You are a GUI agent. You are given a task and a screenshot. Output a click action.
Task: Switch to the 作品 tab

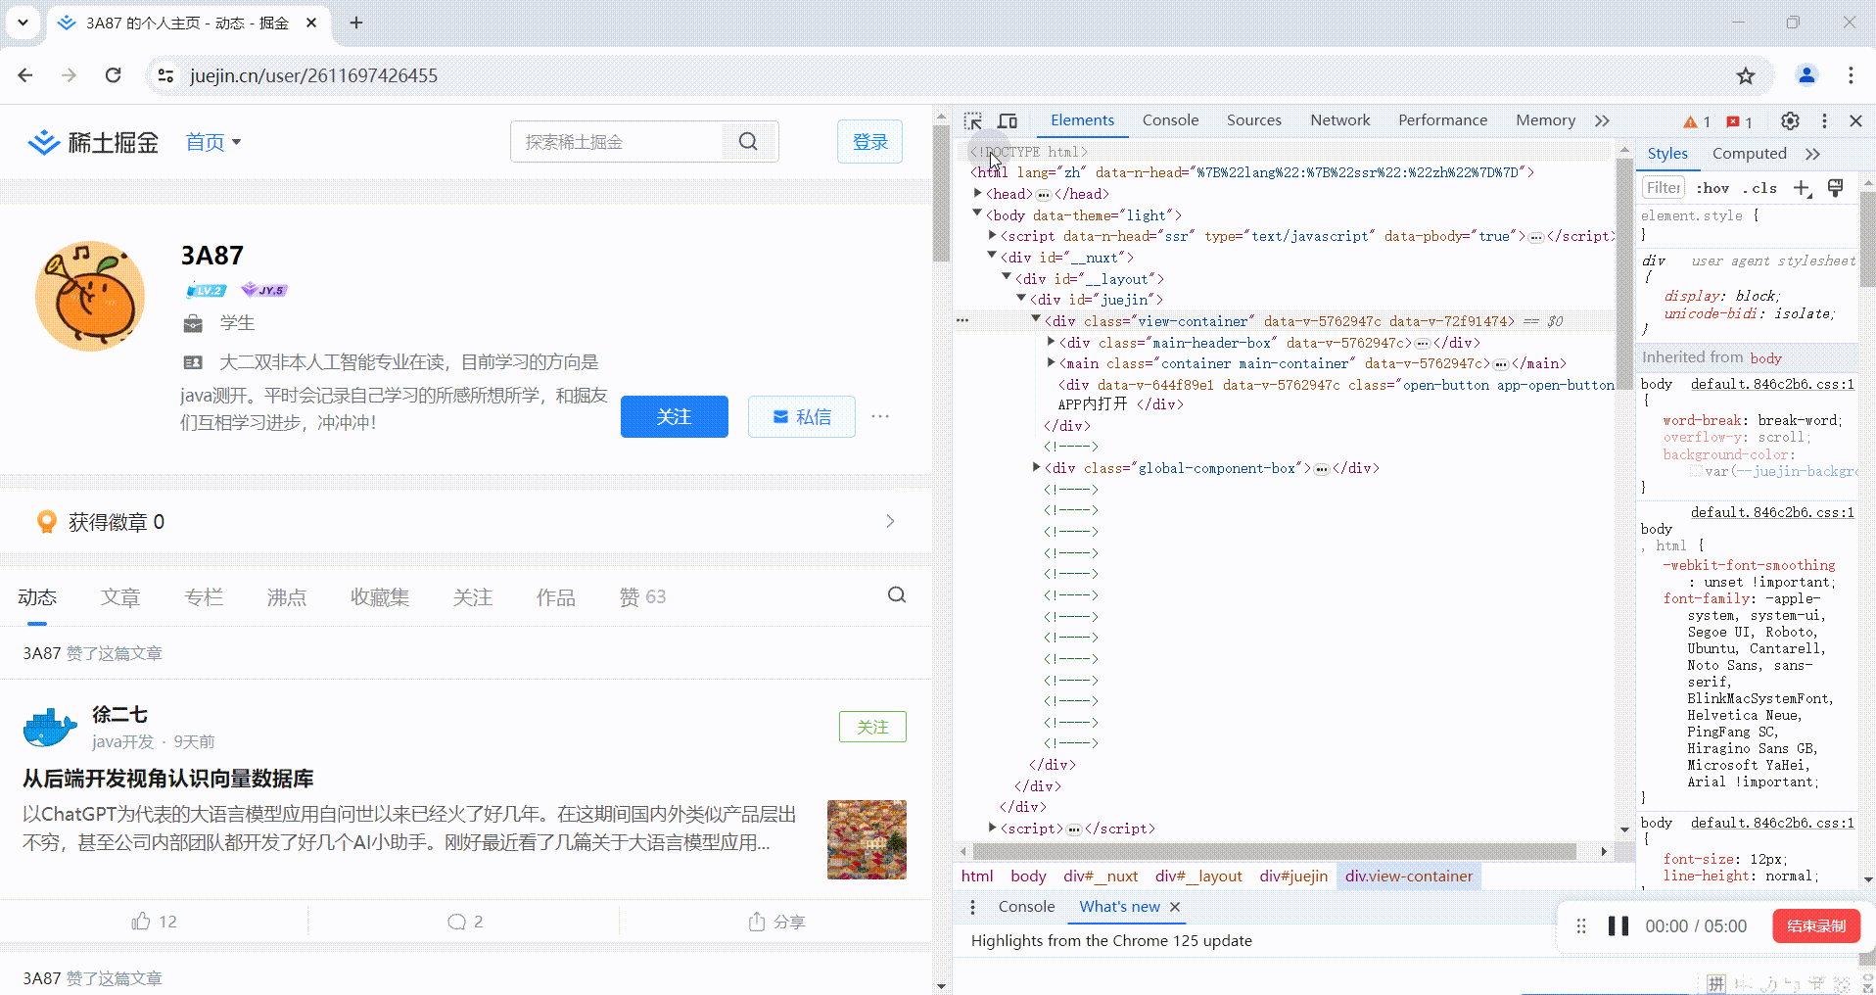pos(555,597)
